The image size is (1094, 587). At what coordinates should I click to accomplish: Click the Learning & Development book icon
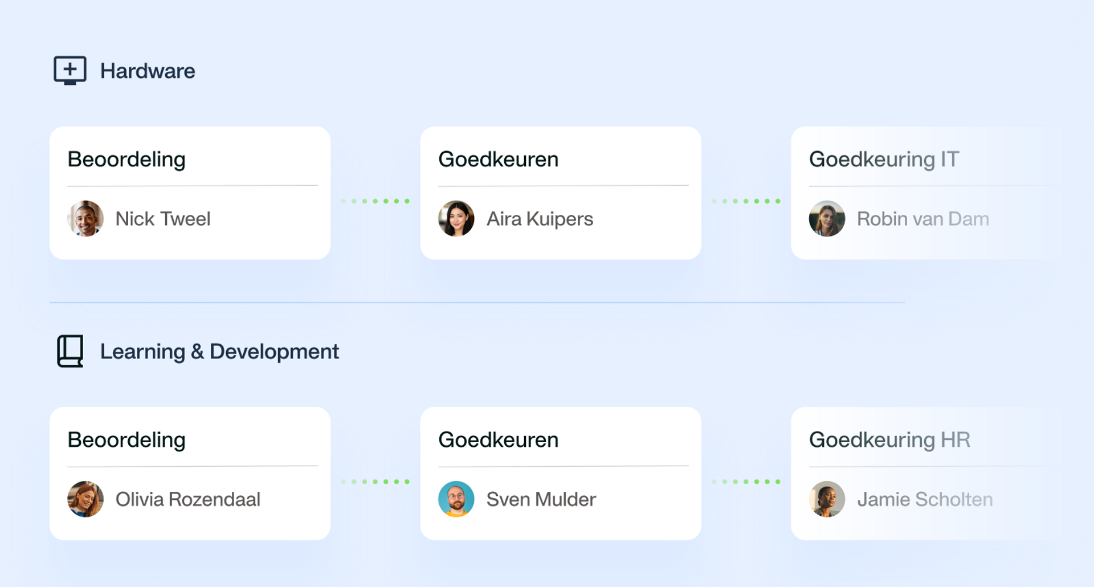pos(70,351)
